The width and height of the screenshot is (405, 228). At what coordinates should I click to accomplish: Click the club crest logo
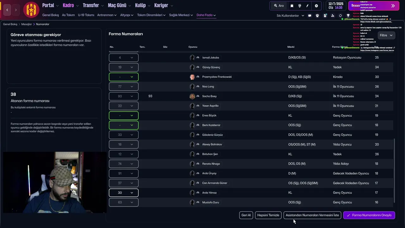tap(31, 10)
